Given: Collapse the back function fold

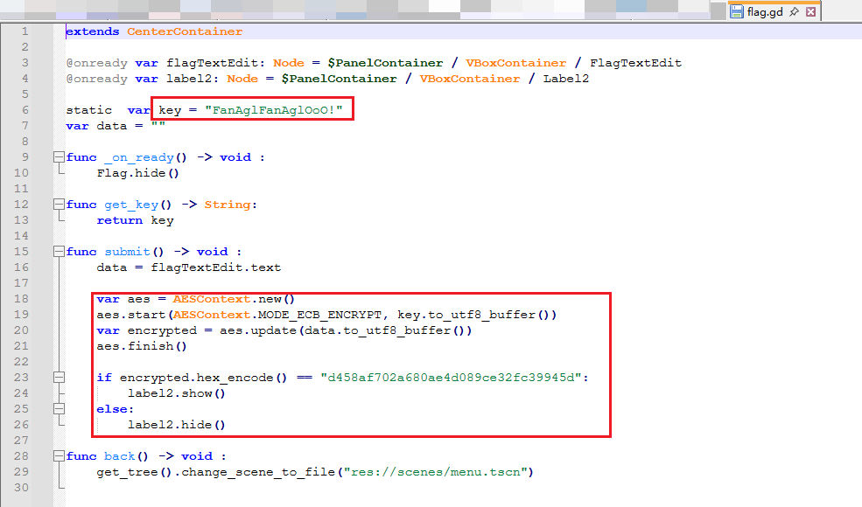Looking at the screenshot, I should point(59,456).
